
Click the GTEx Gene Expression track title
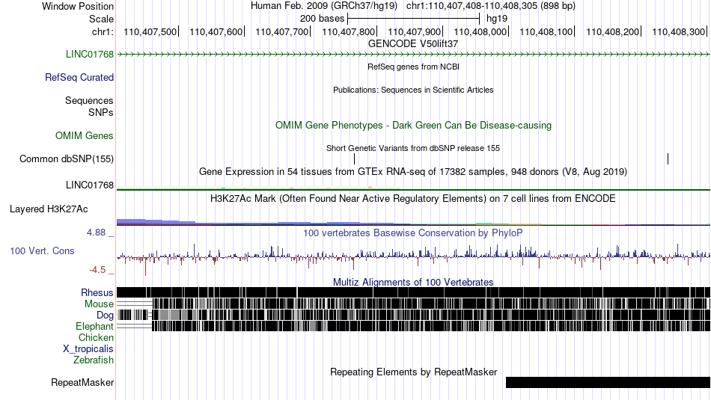click(x=413, y=172)
